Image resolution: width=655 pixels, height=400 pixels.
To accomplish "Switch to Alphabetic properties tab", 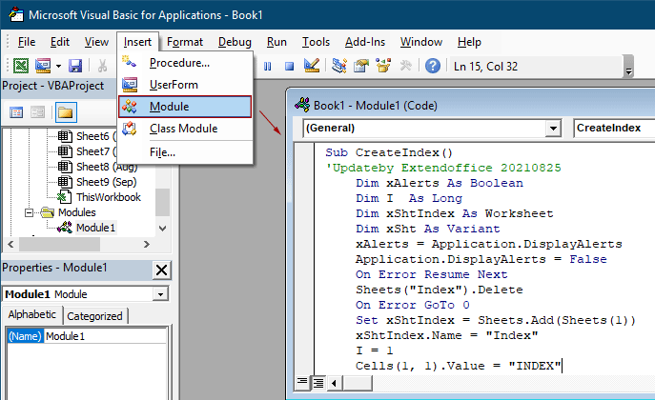I will click(32, 314).
